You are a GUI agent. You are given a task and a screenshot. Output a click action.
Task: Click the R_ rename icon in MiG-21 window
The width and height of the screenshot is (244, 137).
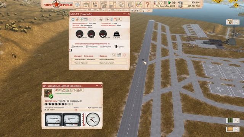click(120, 19)
